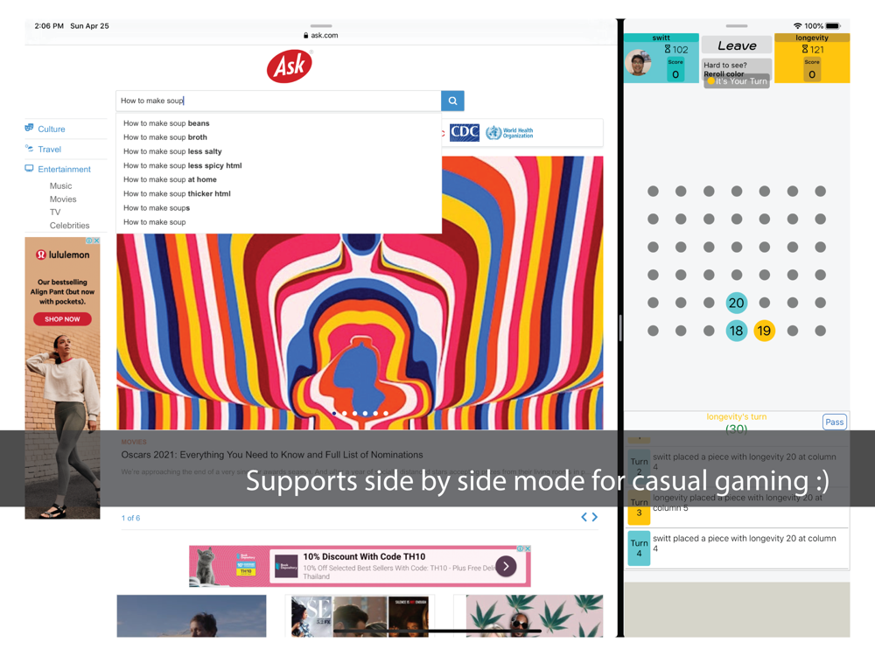This screenshot has width=875, height=656.
Task: Click longevity's hourglass timer 121
Action: coord(813,49)
